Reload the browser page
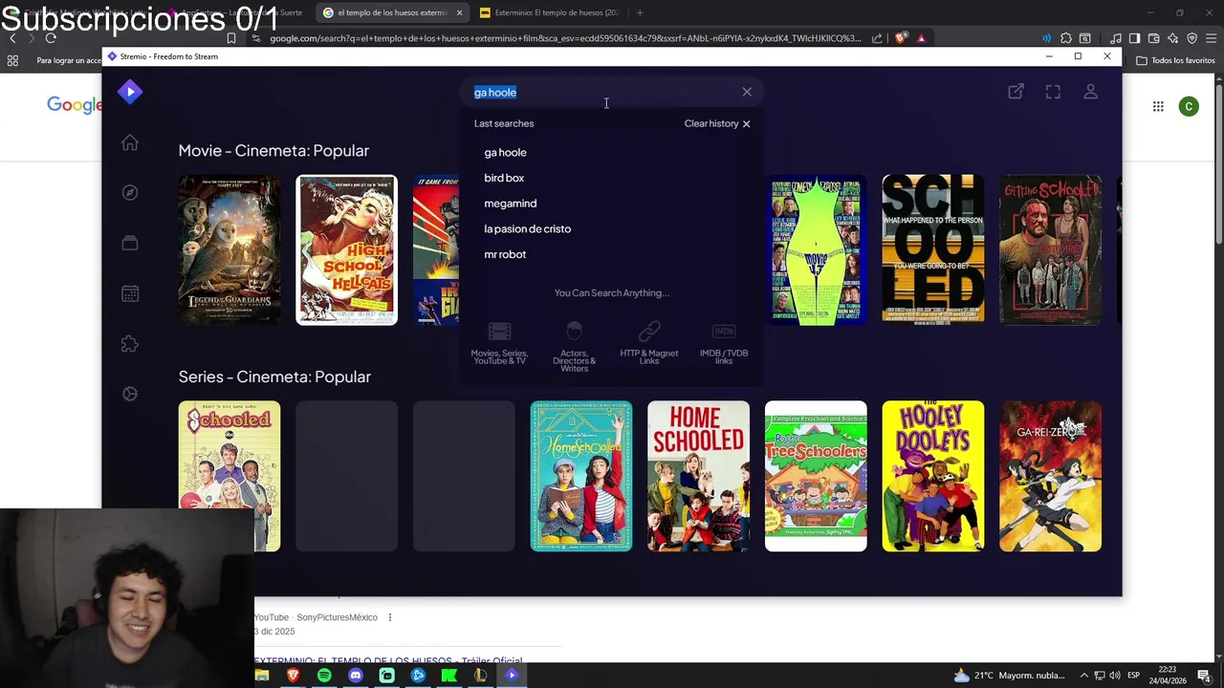Image resolution: width=1224 pixels, height=688 pixels. click(x=51, y=38)
